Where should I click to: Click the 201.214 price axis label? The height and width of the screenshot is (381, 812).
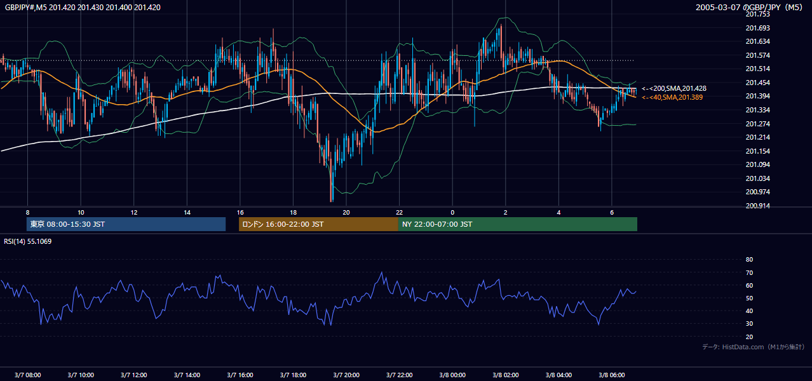757,137
